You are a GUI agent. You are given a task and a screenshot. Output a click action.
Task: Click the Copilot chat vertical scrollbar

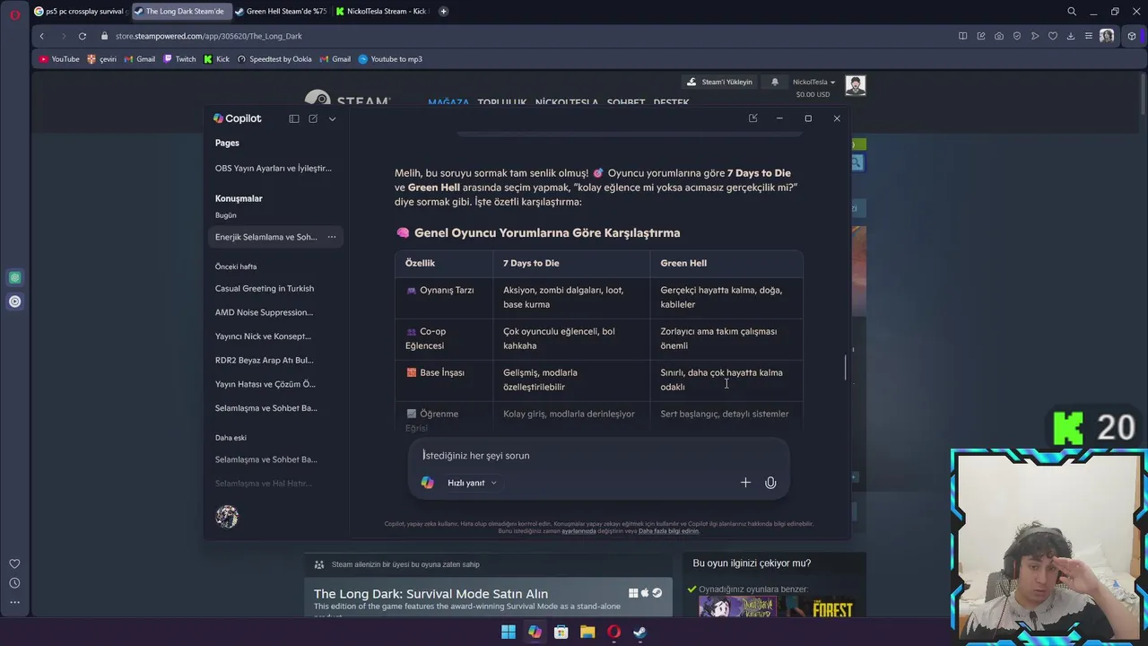844,368
